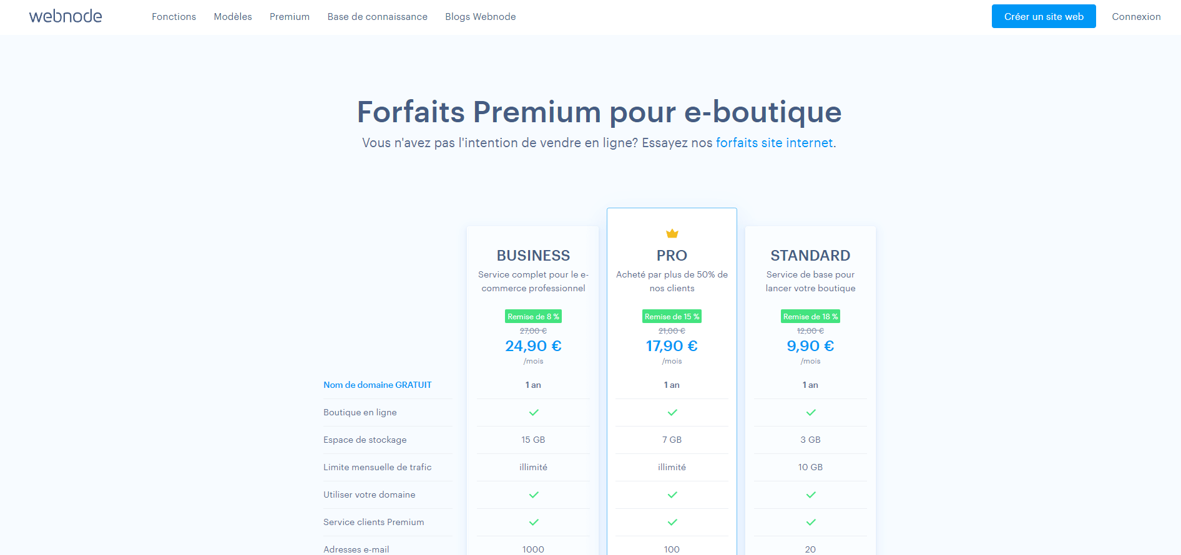
Task: Click the webnode logo
Action: click(x=66, y=16)
